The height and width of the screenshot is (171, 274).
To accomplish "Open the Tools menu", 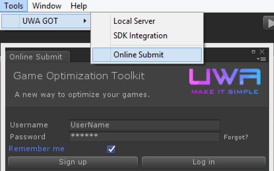I will (x=14, y=6).
